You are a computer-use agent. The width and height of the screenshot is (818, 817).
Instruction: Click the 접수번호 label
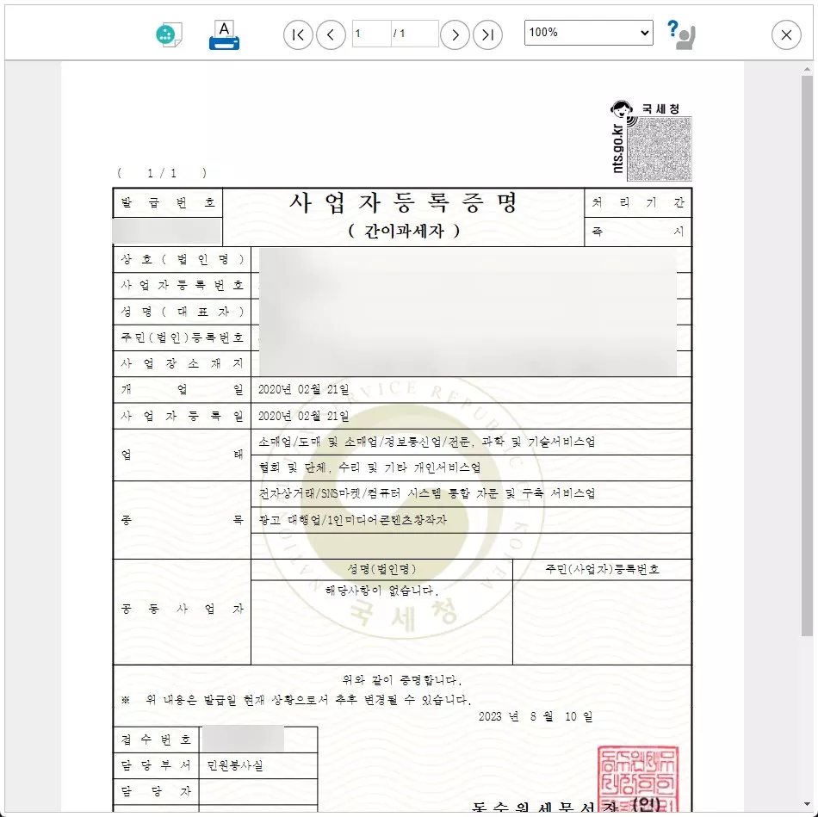[x=156, y=740]
